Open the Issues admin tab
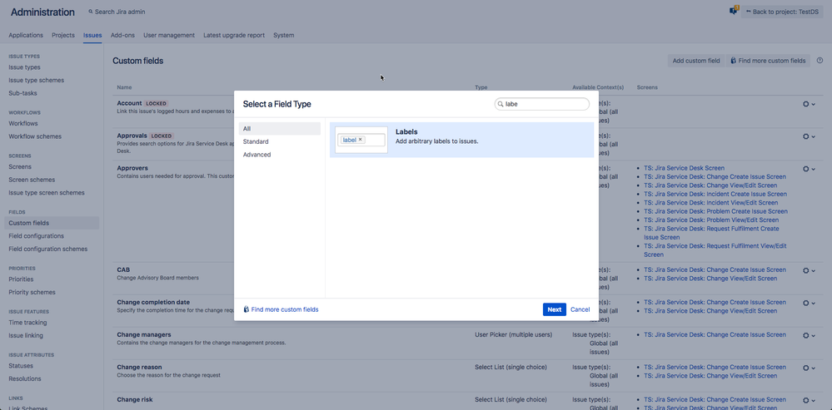The width and height of the screenshot is (832, 410). [x=92, y=35]
